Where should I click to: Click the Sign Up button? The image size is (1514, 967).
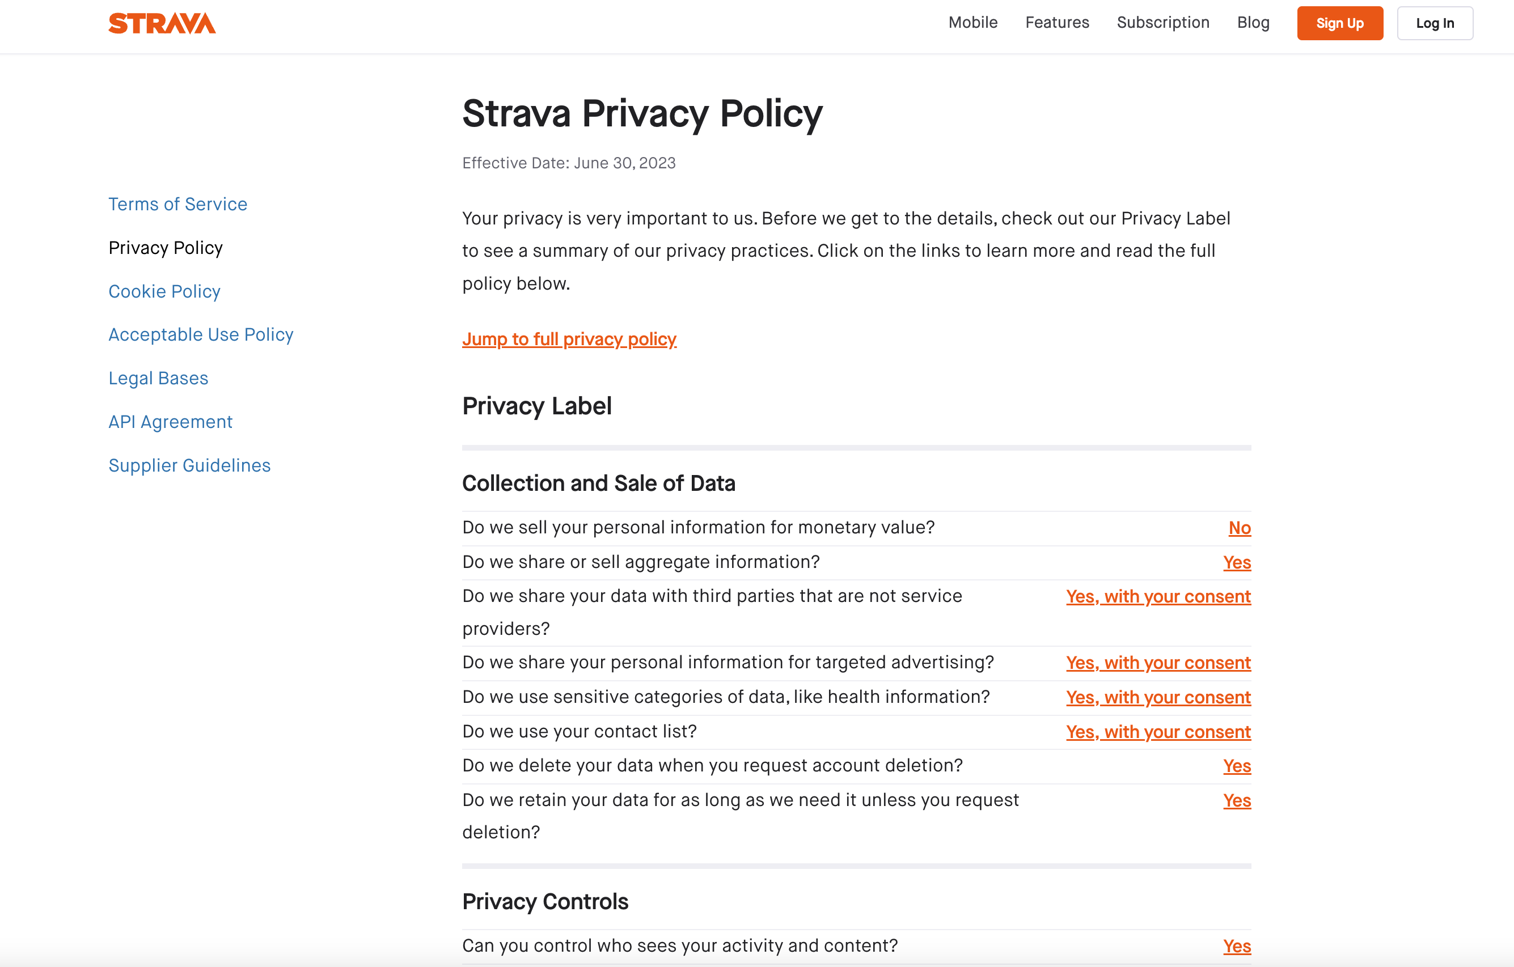(1339, 23)
